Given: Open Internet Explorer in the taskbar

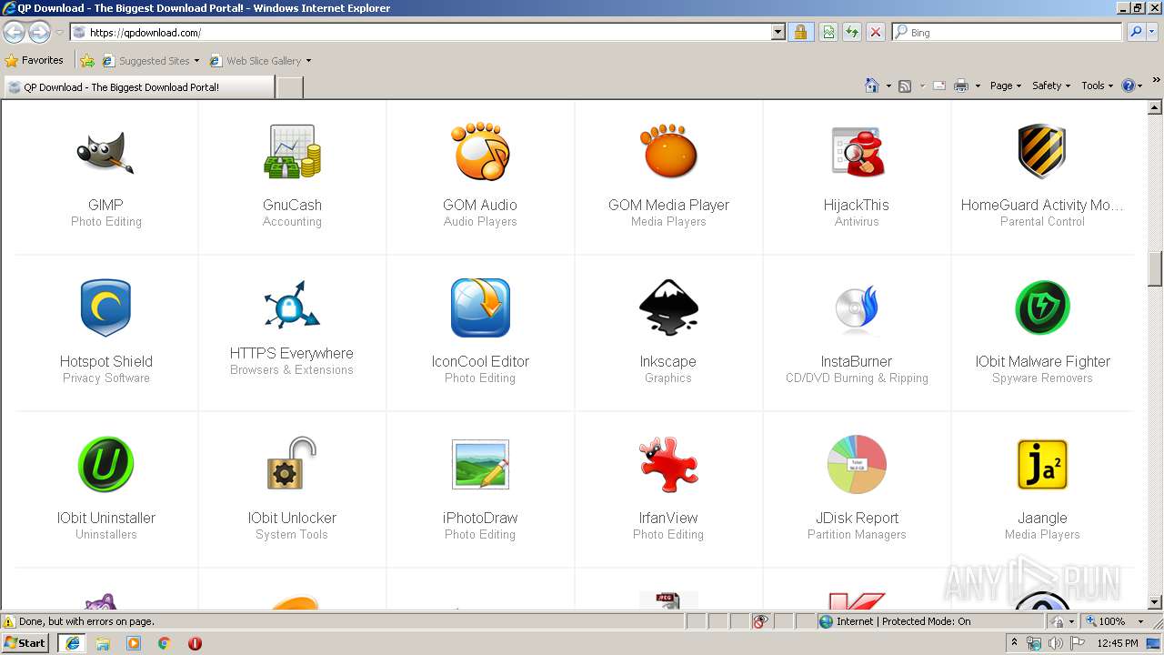Looking at the screenshot, I should pyautogui.click(x=72, y=642).
